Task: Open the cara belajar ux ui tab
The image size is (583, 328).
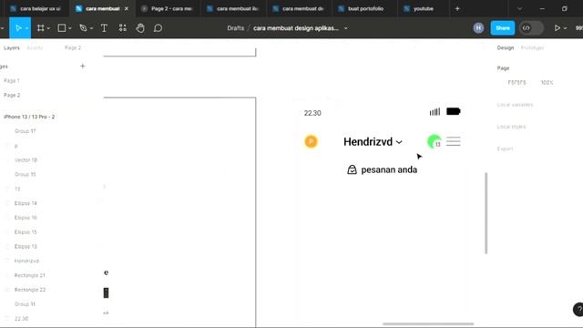Action: click(x=36, y=8)
